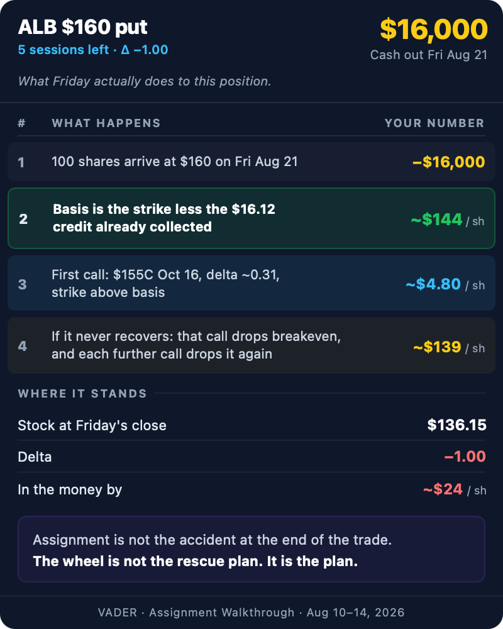Click the In the money by ~$24 value
This screenshot has height=629, width=503.
pos(455,490)
